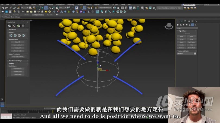The image size is (220, 123).
Task: Click the Wind object type button
Action: (x=192, y=45)
